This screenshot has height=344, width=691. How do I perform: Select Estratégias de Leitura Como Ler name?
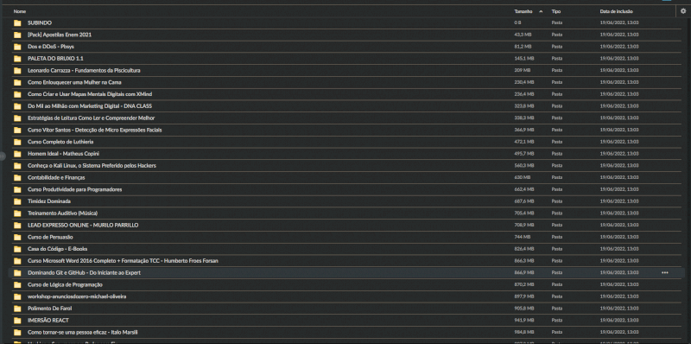pyautogui.click(x=92, y=118)
